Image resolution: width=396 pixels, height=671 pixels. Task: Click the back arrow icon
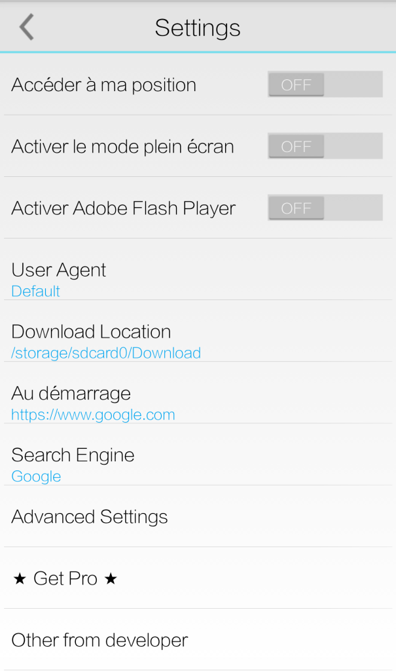26,27
